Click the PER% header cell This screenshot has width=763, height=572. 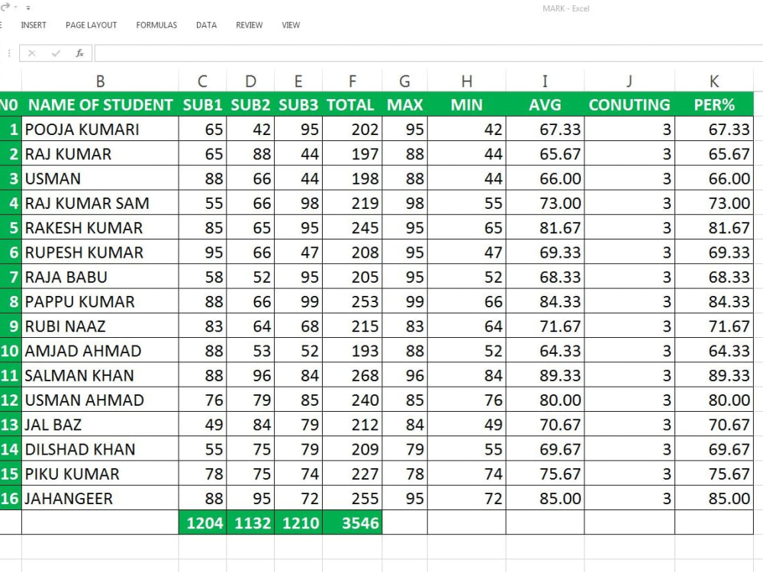(714, 104)
